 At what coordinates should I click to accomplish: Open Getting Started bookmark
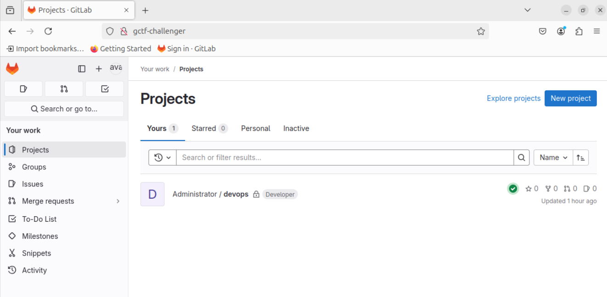121,49
